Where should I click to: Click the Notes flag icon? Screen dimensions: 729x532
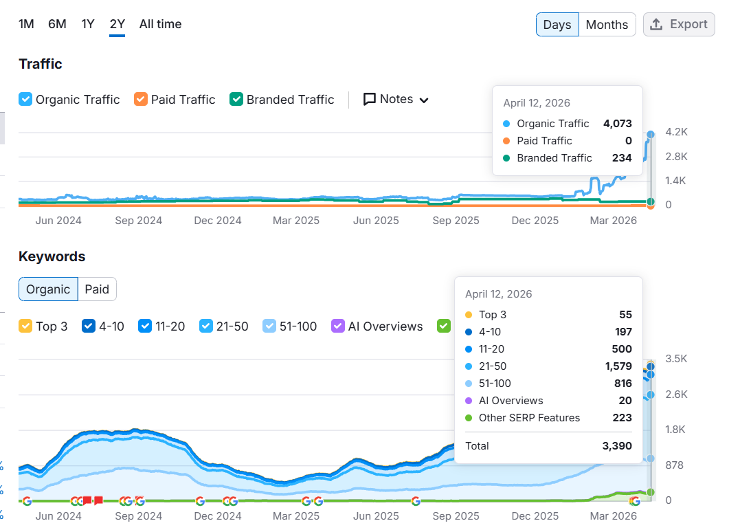click(x=370, y=99)
